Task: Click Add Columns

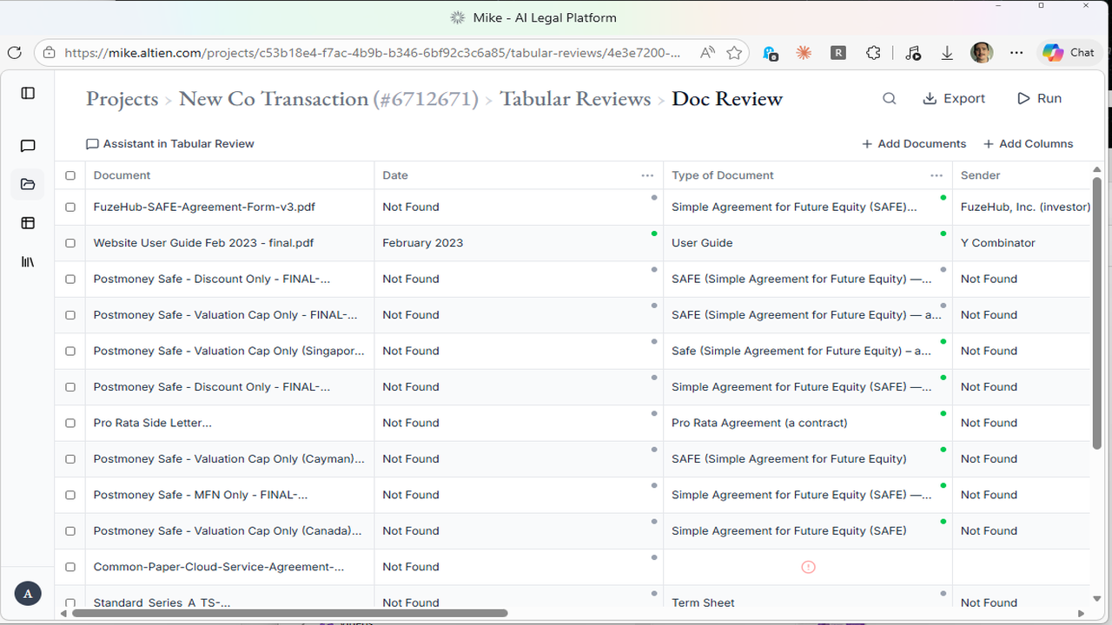Action: click(1028, 144)
